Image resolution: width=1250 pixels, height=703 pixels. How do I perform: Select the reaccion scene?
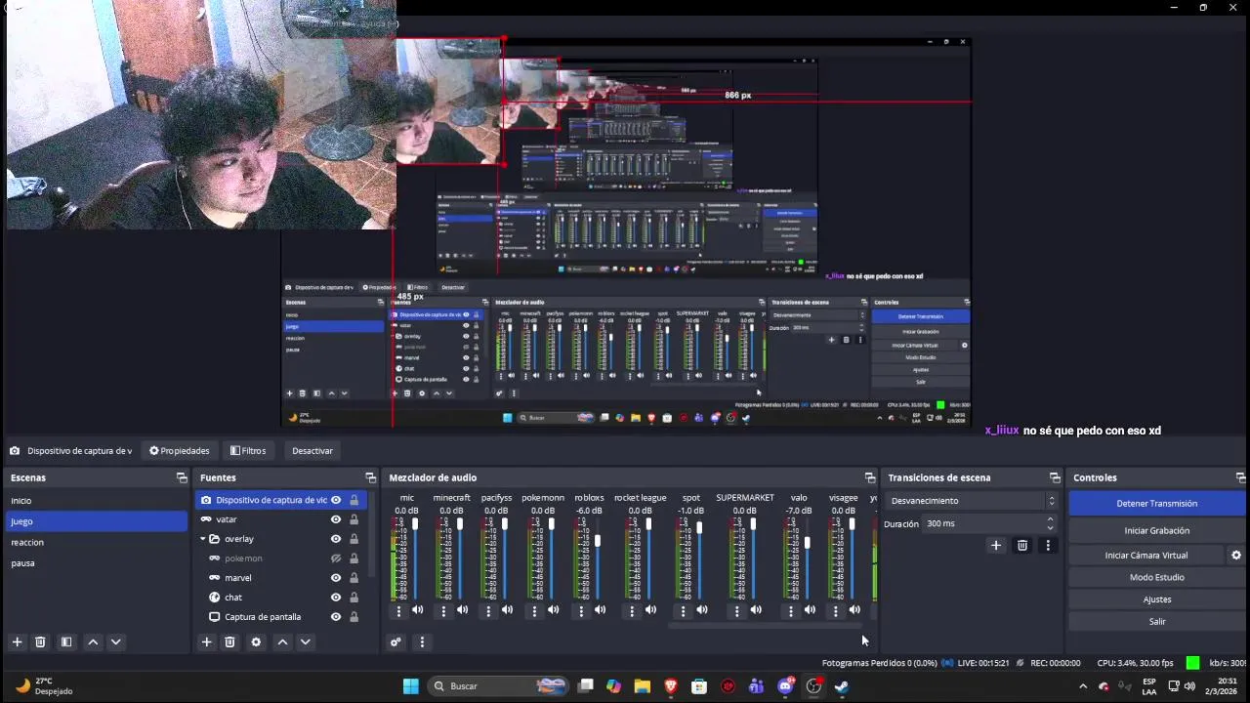[x=97, y=543]
